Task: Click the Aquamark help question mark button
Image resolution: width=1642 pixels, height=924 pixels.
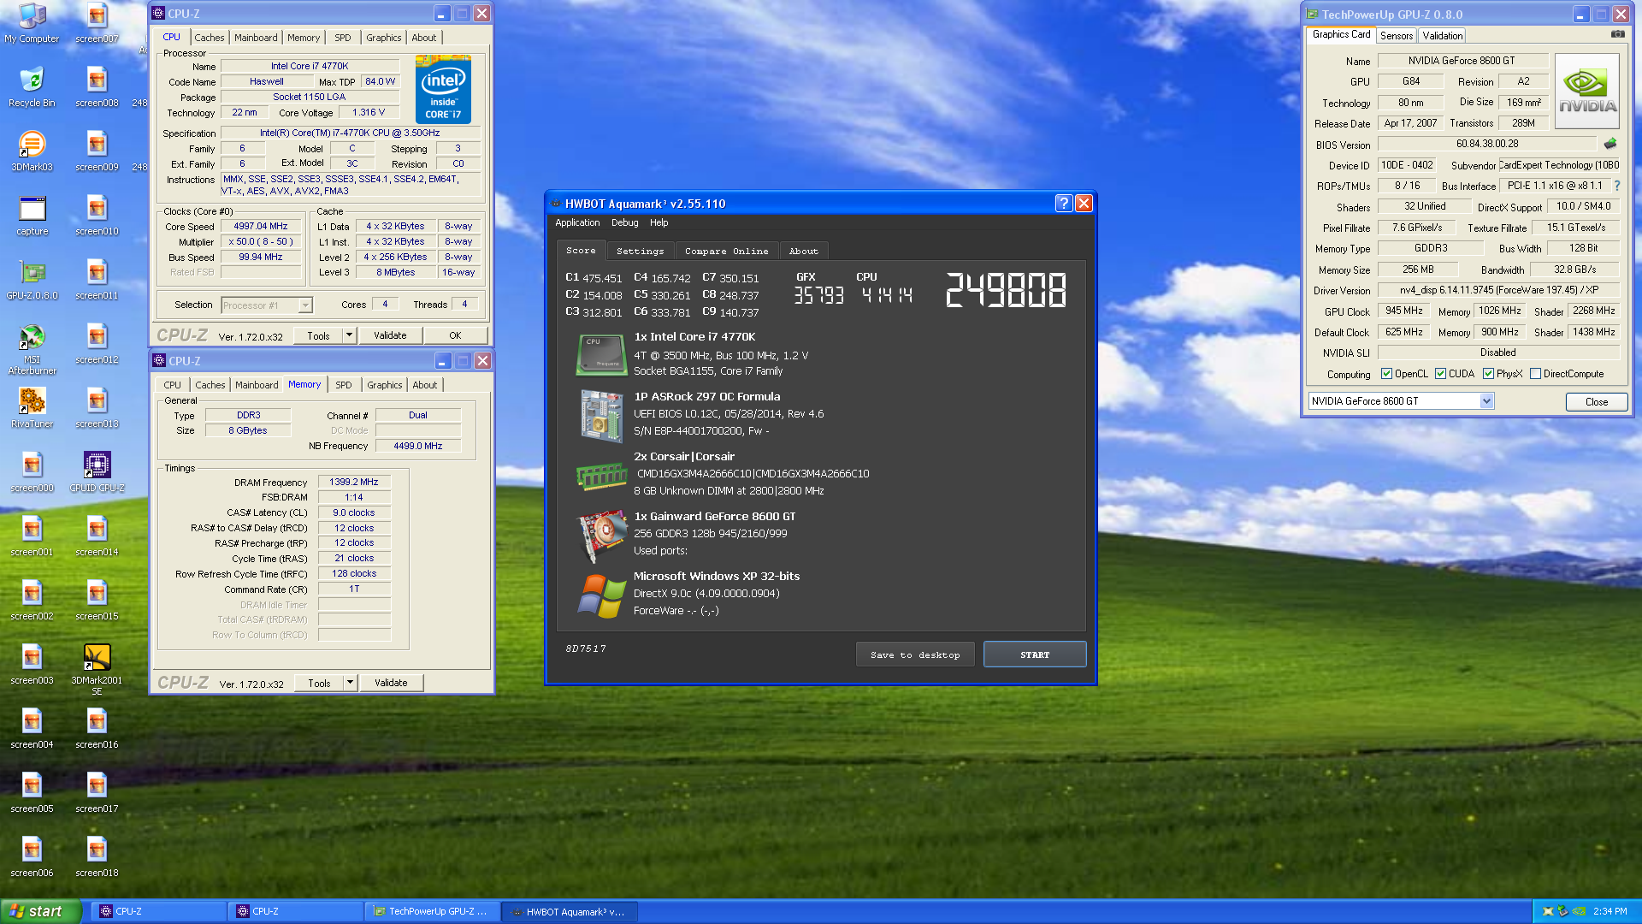Action: [x=1063, y=203]
